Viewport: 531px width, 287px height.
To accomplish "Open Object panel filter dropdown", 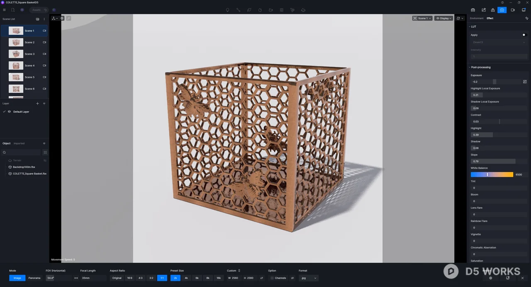I will click(44, 143).
